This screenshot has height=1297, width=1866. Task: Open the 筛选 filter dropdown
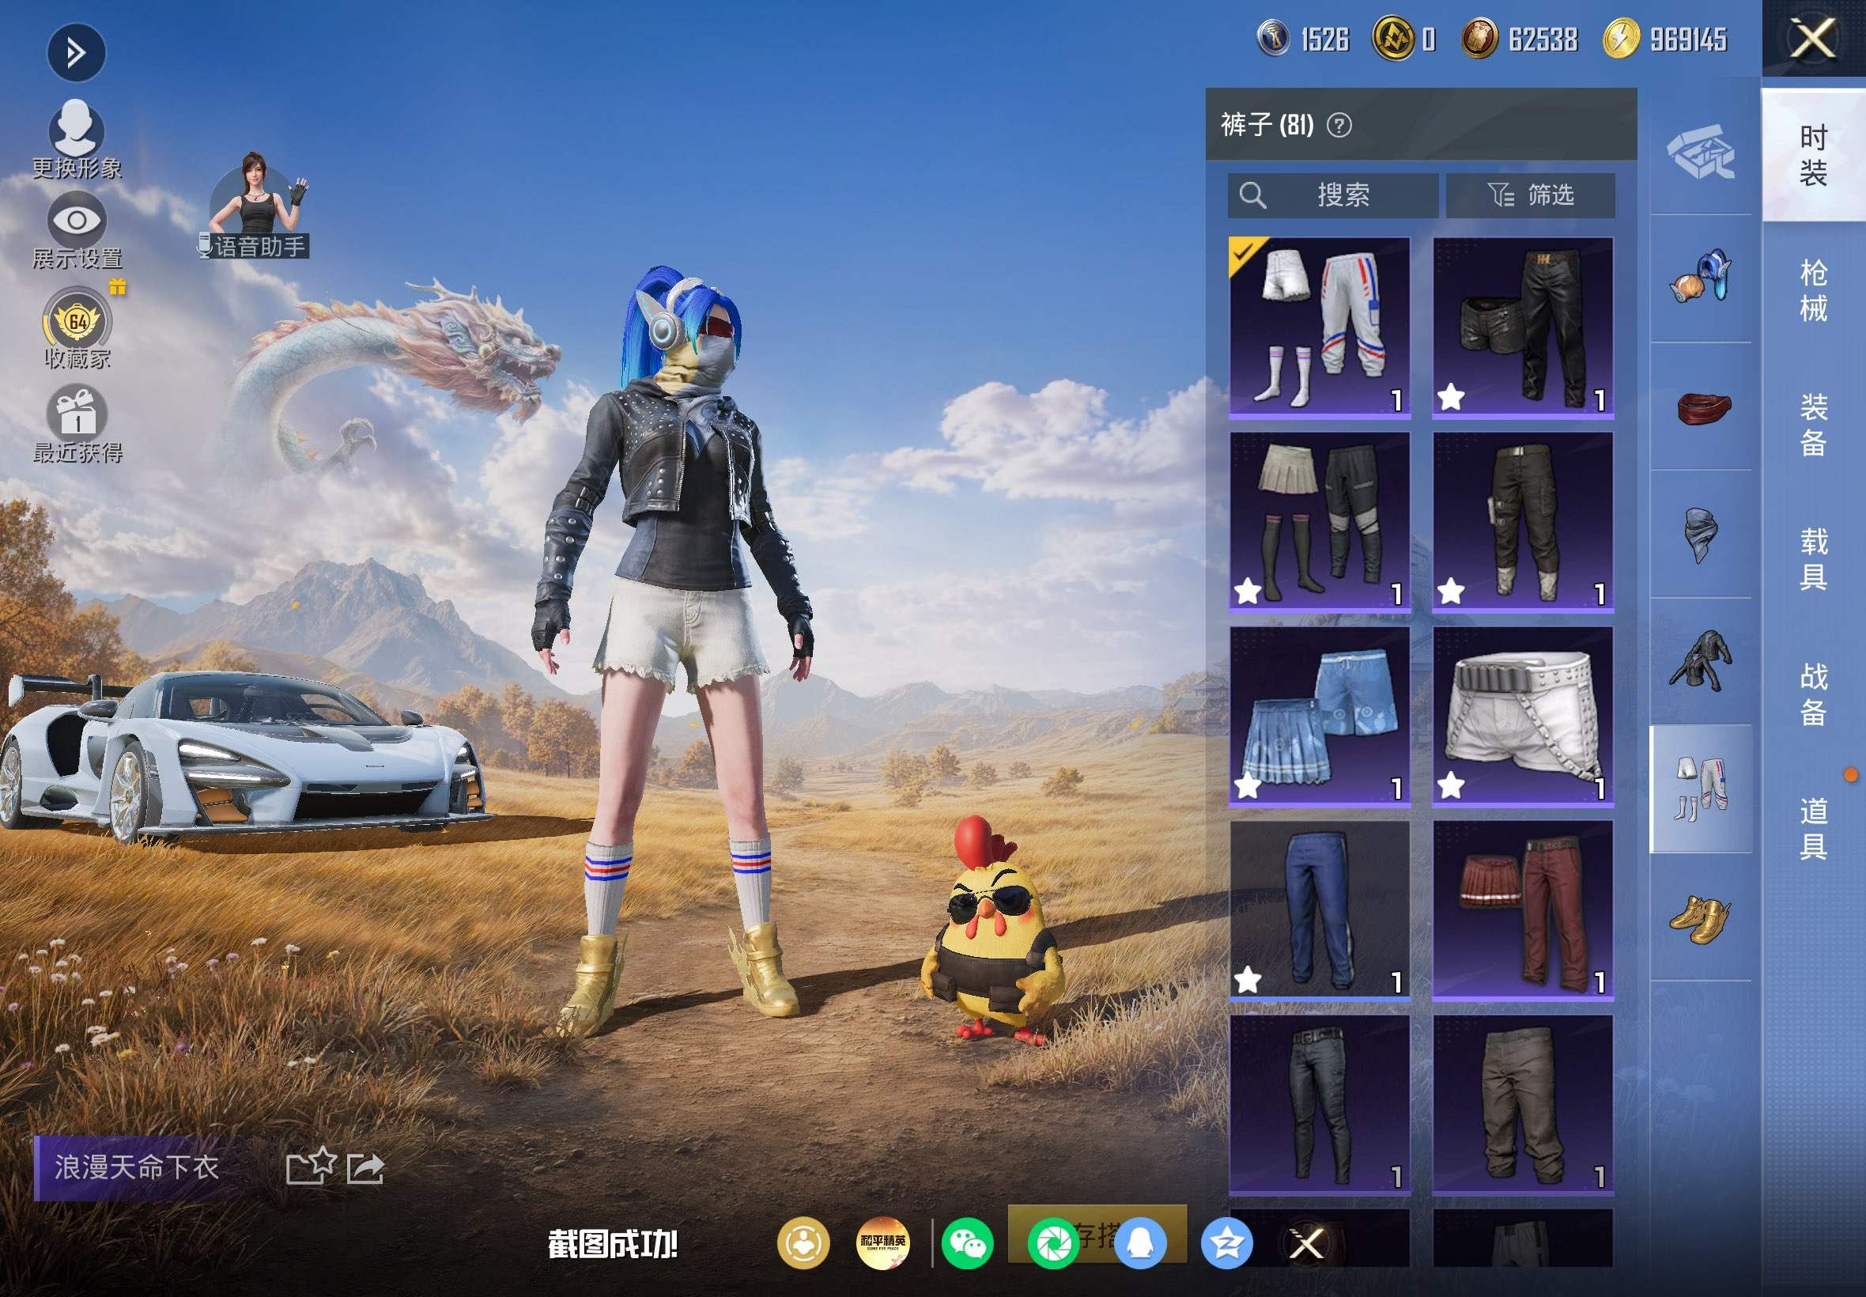click(x=1531, y=195)
